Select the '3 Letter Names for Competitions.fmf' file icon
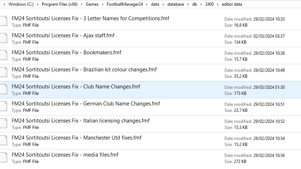This screenshot has height=169, width=301. coord(4,21)
